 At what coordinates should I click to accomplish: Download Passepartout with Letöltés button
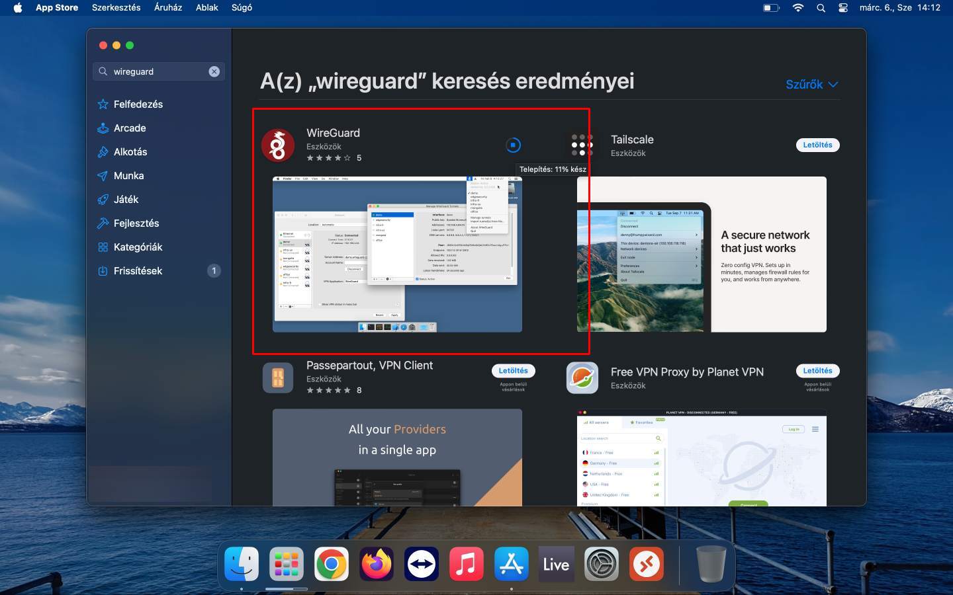pyautogui.click(x=513, y=371)
